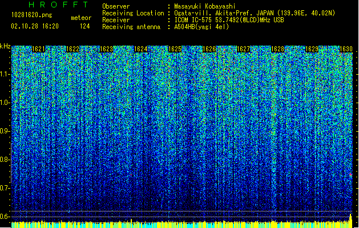Click the kHz axis unit label
The width and height of the screenshot is (359, 228).
click(5, 46)
